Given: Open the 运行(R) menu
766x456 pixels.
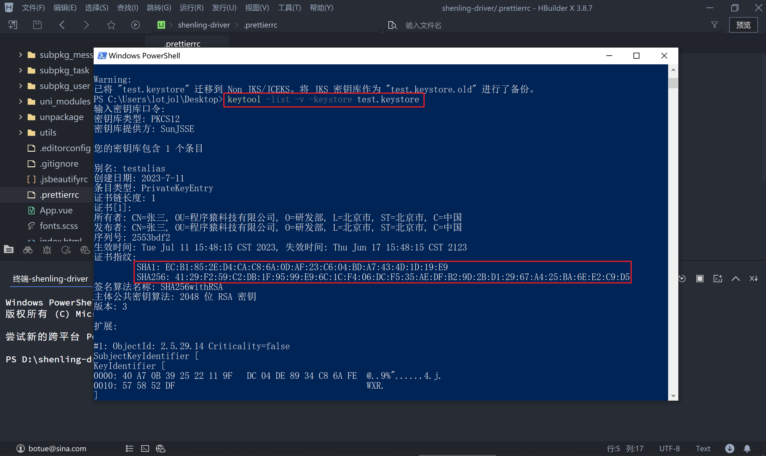Looking at the screenshot, I should coord(191,8).
